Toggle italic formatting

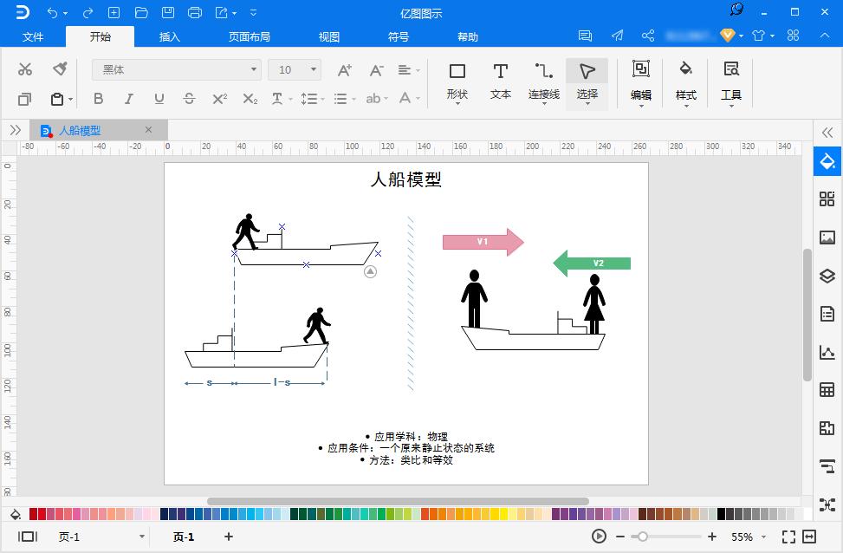tap(128, 99)
